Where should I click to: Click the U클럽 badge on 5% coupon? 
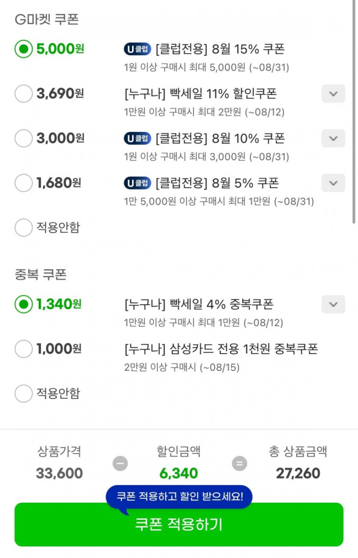pyautogui.click(x=137, y=183)
